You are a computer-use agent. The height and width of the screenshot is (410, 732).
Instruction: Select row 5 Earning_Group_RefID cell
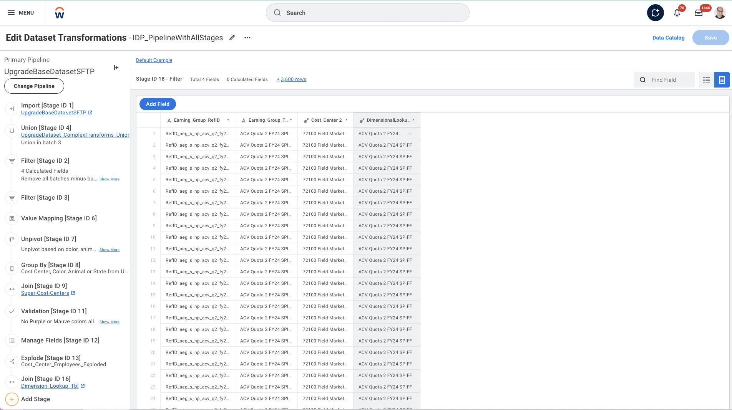pyautogui.click(x=198, y=180)
